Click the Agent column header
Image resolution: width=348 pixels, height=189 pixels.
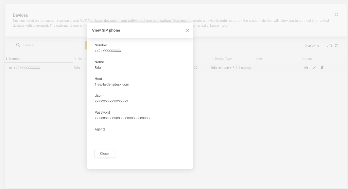pyautogui.click(x=260, y=59)
